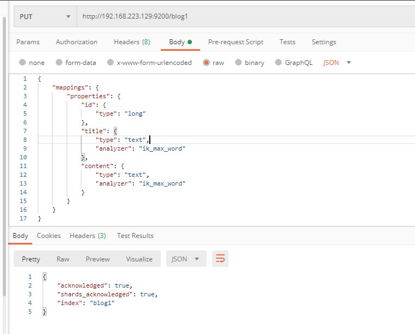Click line number 17 in editor

(x=24, y=218)
